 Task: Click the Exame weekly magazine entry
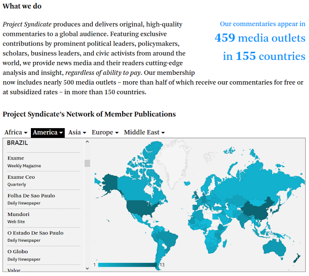16,158
